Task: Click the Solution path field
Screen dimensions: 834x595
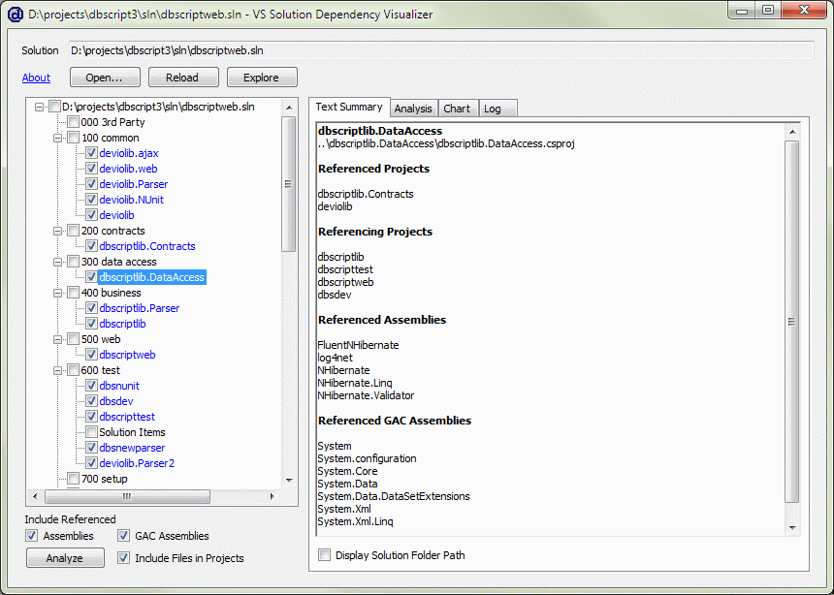Action: click(441, 50)
